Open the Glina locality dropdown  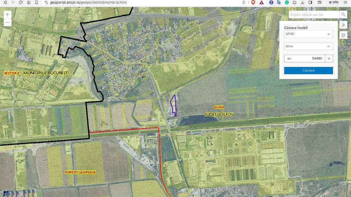(x=308, y=46)
